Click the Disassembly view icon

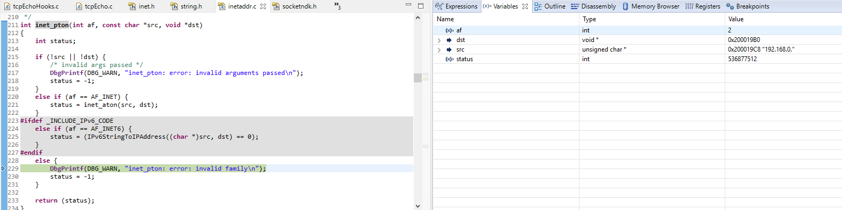(x=575, y=6)
